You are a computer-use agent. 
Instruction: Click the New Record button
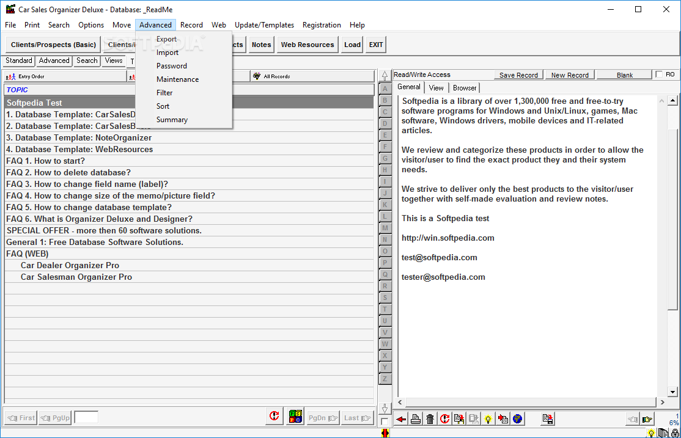tap(570, 75)
